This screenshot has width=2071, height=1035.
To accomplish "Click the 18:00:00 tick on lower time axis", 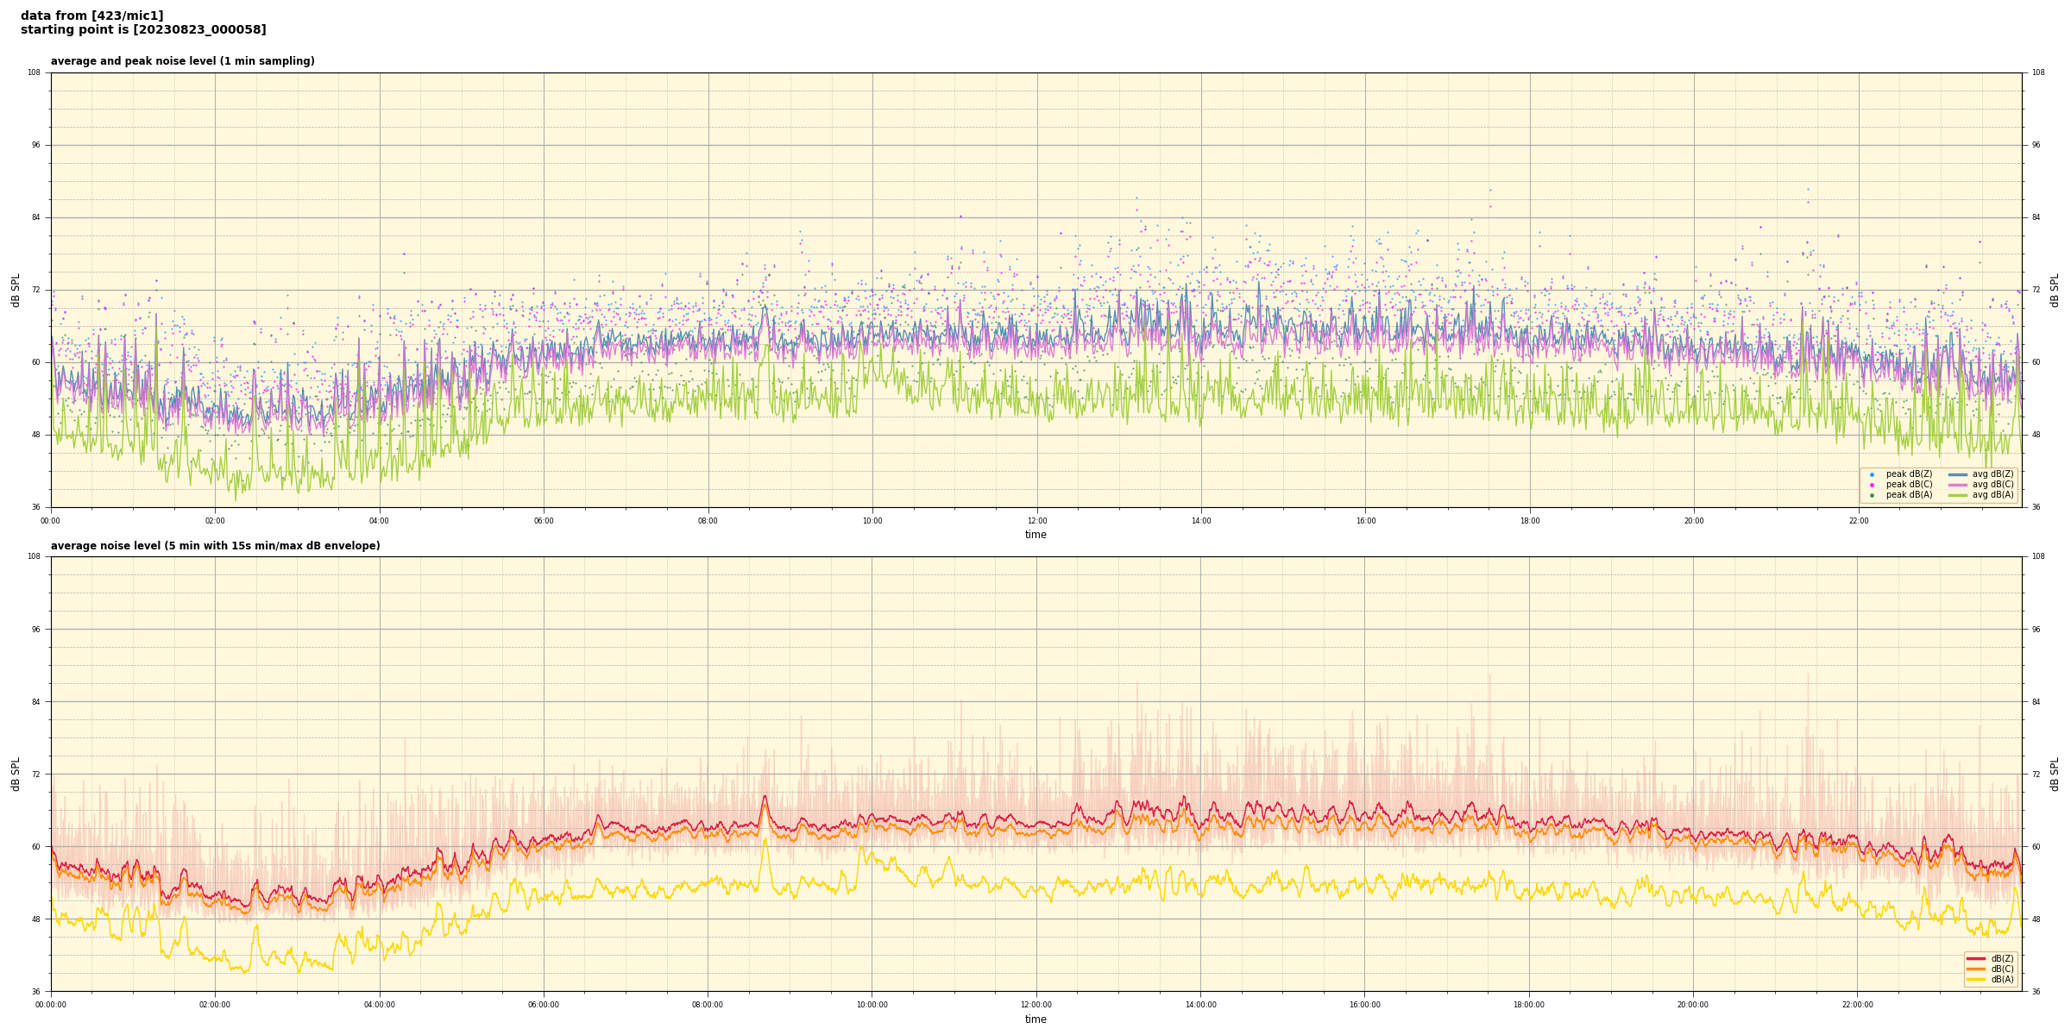I will 1529,1005.
